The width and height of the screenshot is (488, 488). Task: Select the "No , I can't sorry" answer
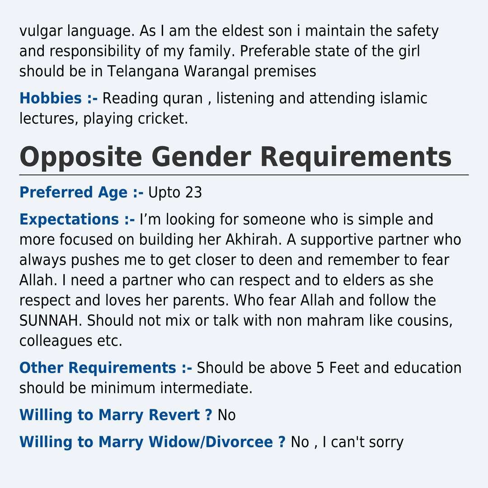tap(347, 442)
